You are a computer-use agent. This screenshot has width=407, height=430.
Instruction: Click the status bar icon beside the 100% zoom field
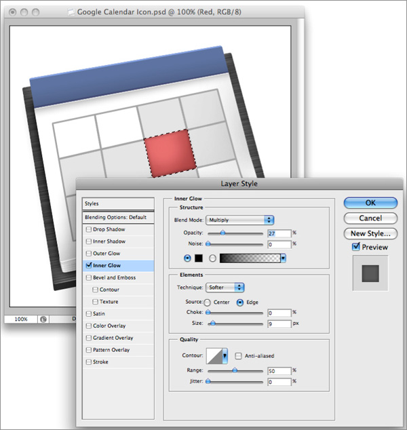click(43, 319)
